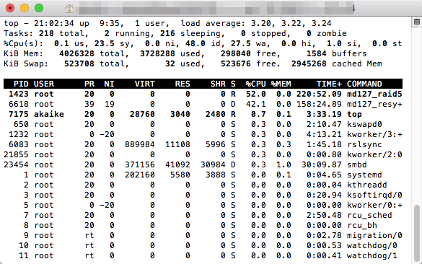
Task: Click the yellow minimize window button
Action: coord(25,8)
